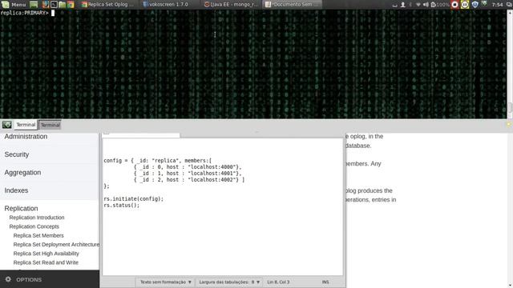Viewport: 513px width, 288px height.
Task: Click the terminal window vertical scrollbar
Action: tap(510, 64)
